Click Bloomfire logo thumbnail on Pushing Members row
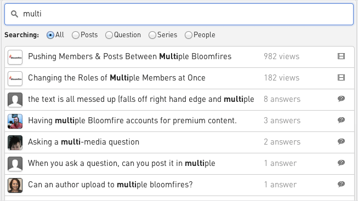The width and height of the screenshot is (358, 201). [x=15, y=57]
